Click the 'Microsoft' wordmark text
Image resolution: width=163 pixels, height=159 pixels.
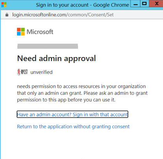(40, 32)
